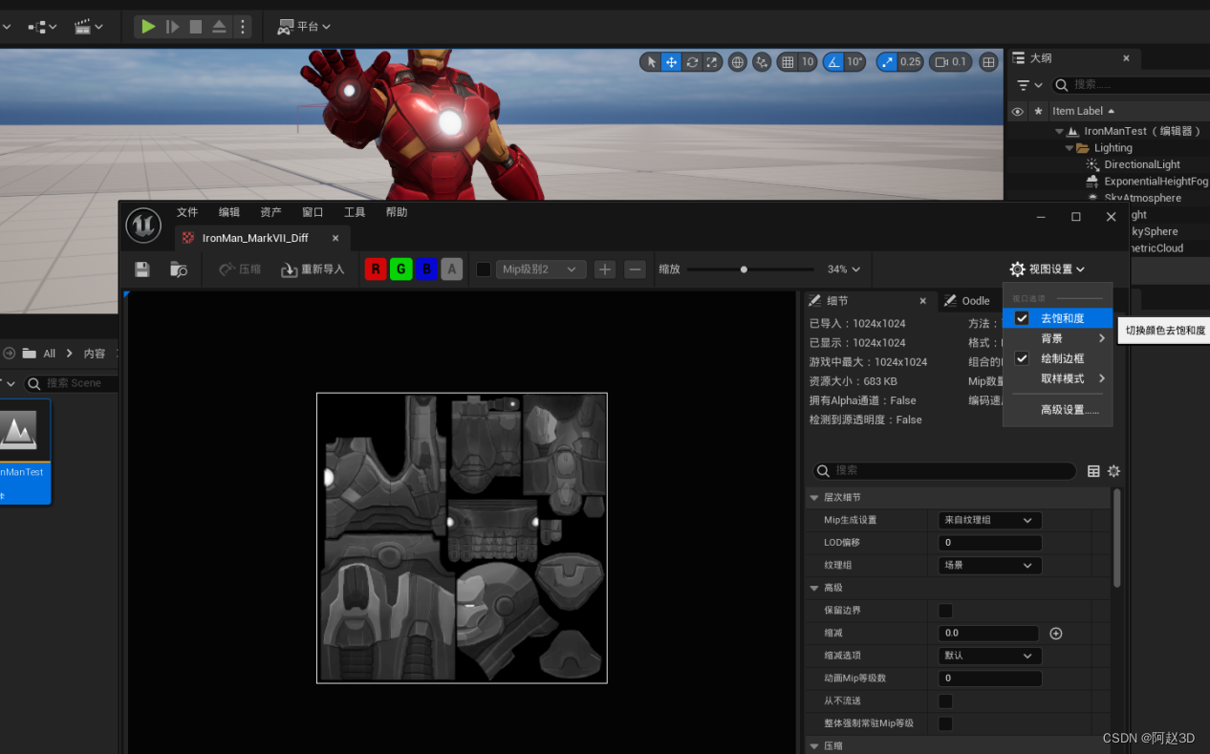Open the cinematics clapperboard dropdown
1210x754 pixels.
point(90,27)
